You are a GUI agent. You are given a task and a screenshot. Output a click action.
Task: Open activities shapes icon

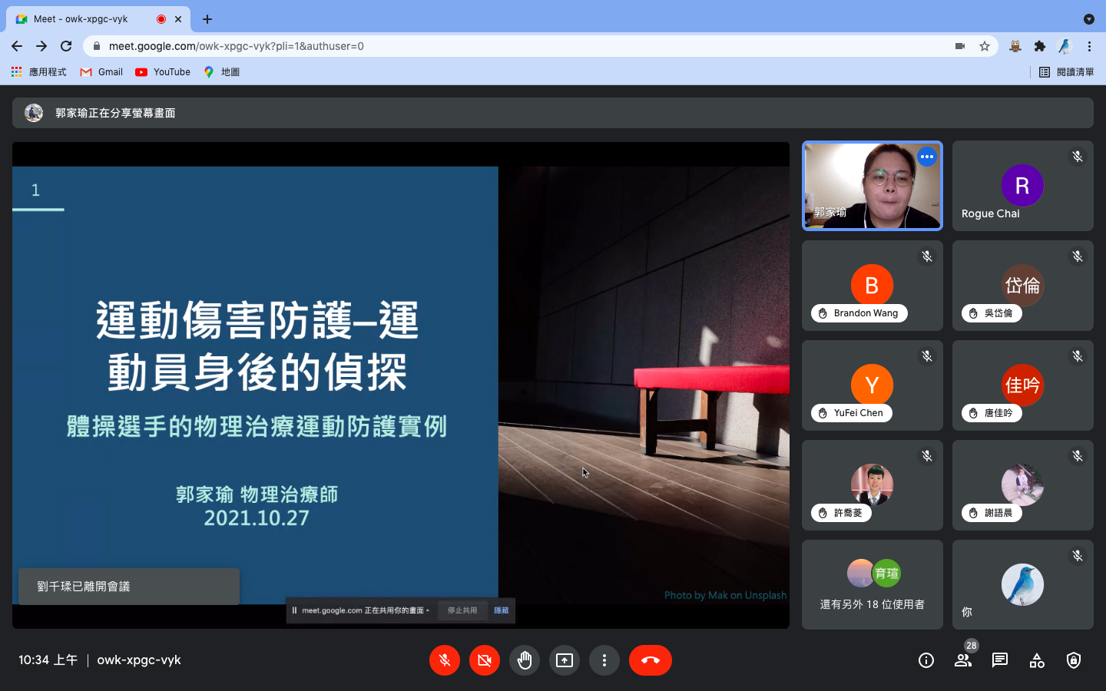tap(1037, 660)
